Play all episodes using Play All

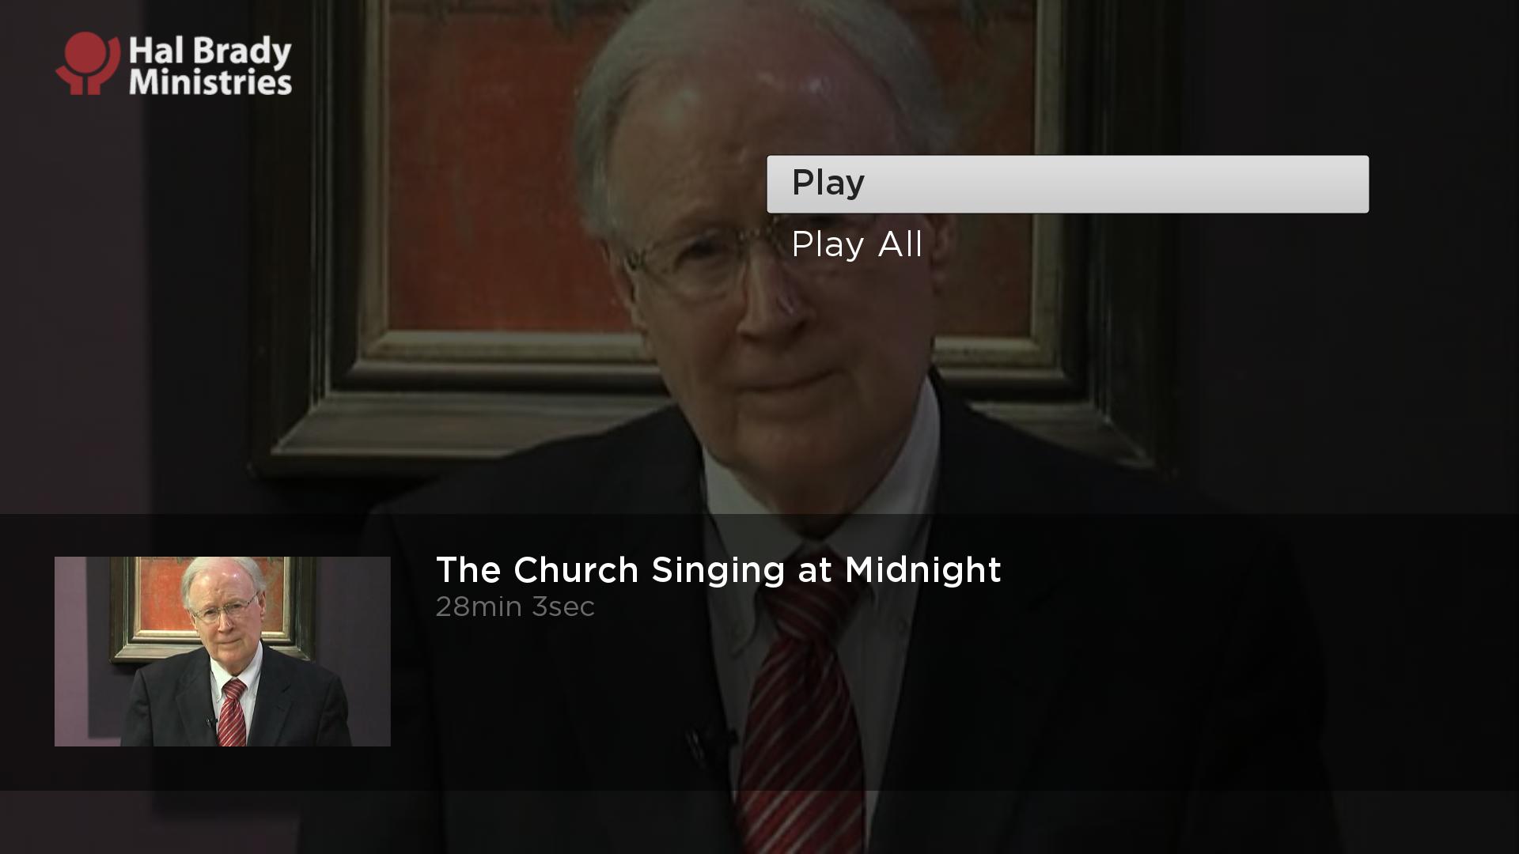pyautogui.click(x=857, y=244)
